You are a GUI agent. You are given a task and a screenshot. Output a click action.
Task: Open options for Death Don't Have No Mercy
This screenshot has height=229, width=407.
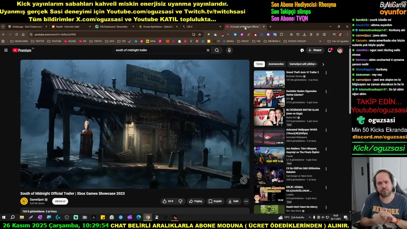(326, 207)
